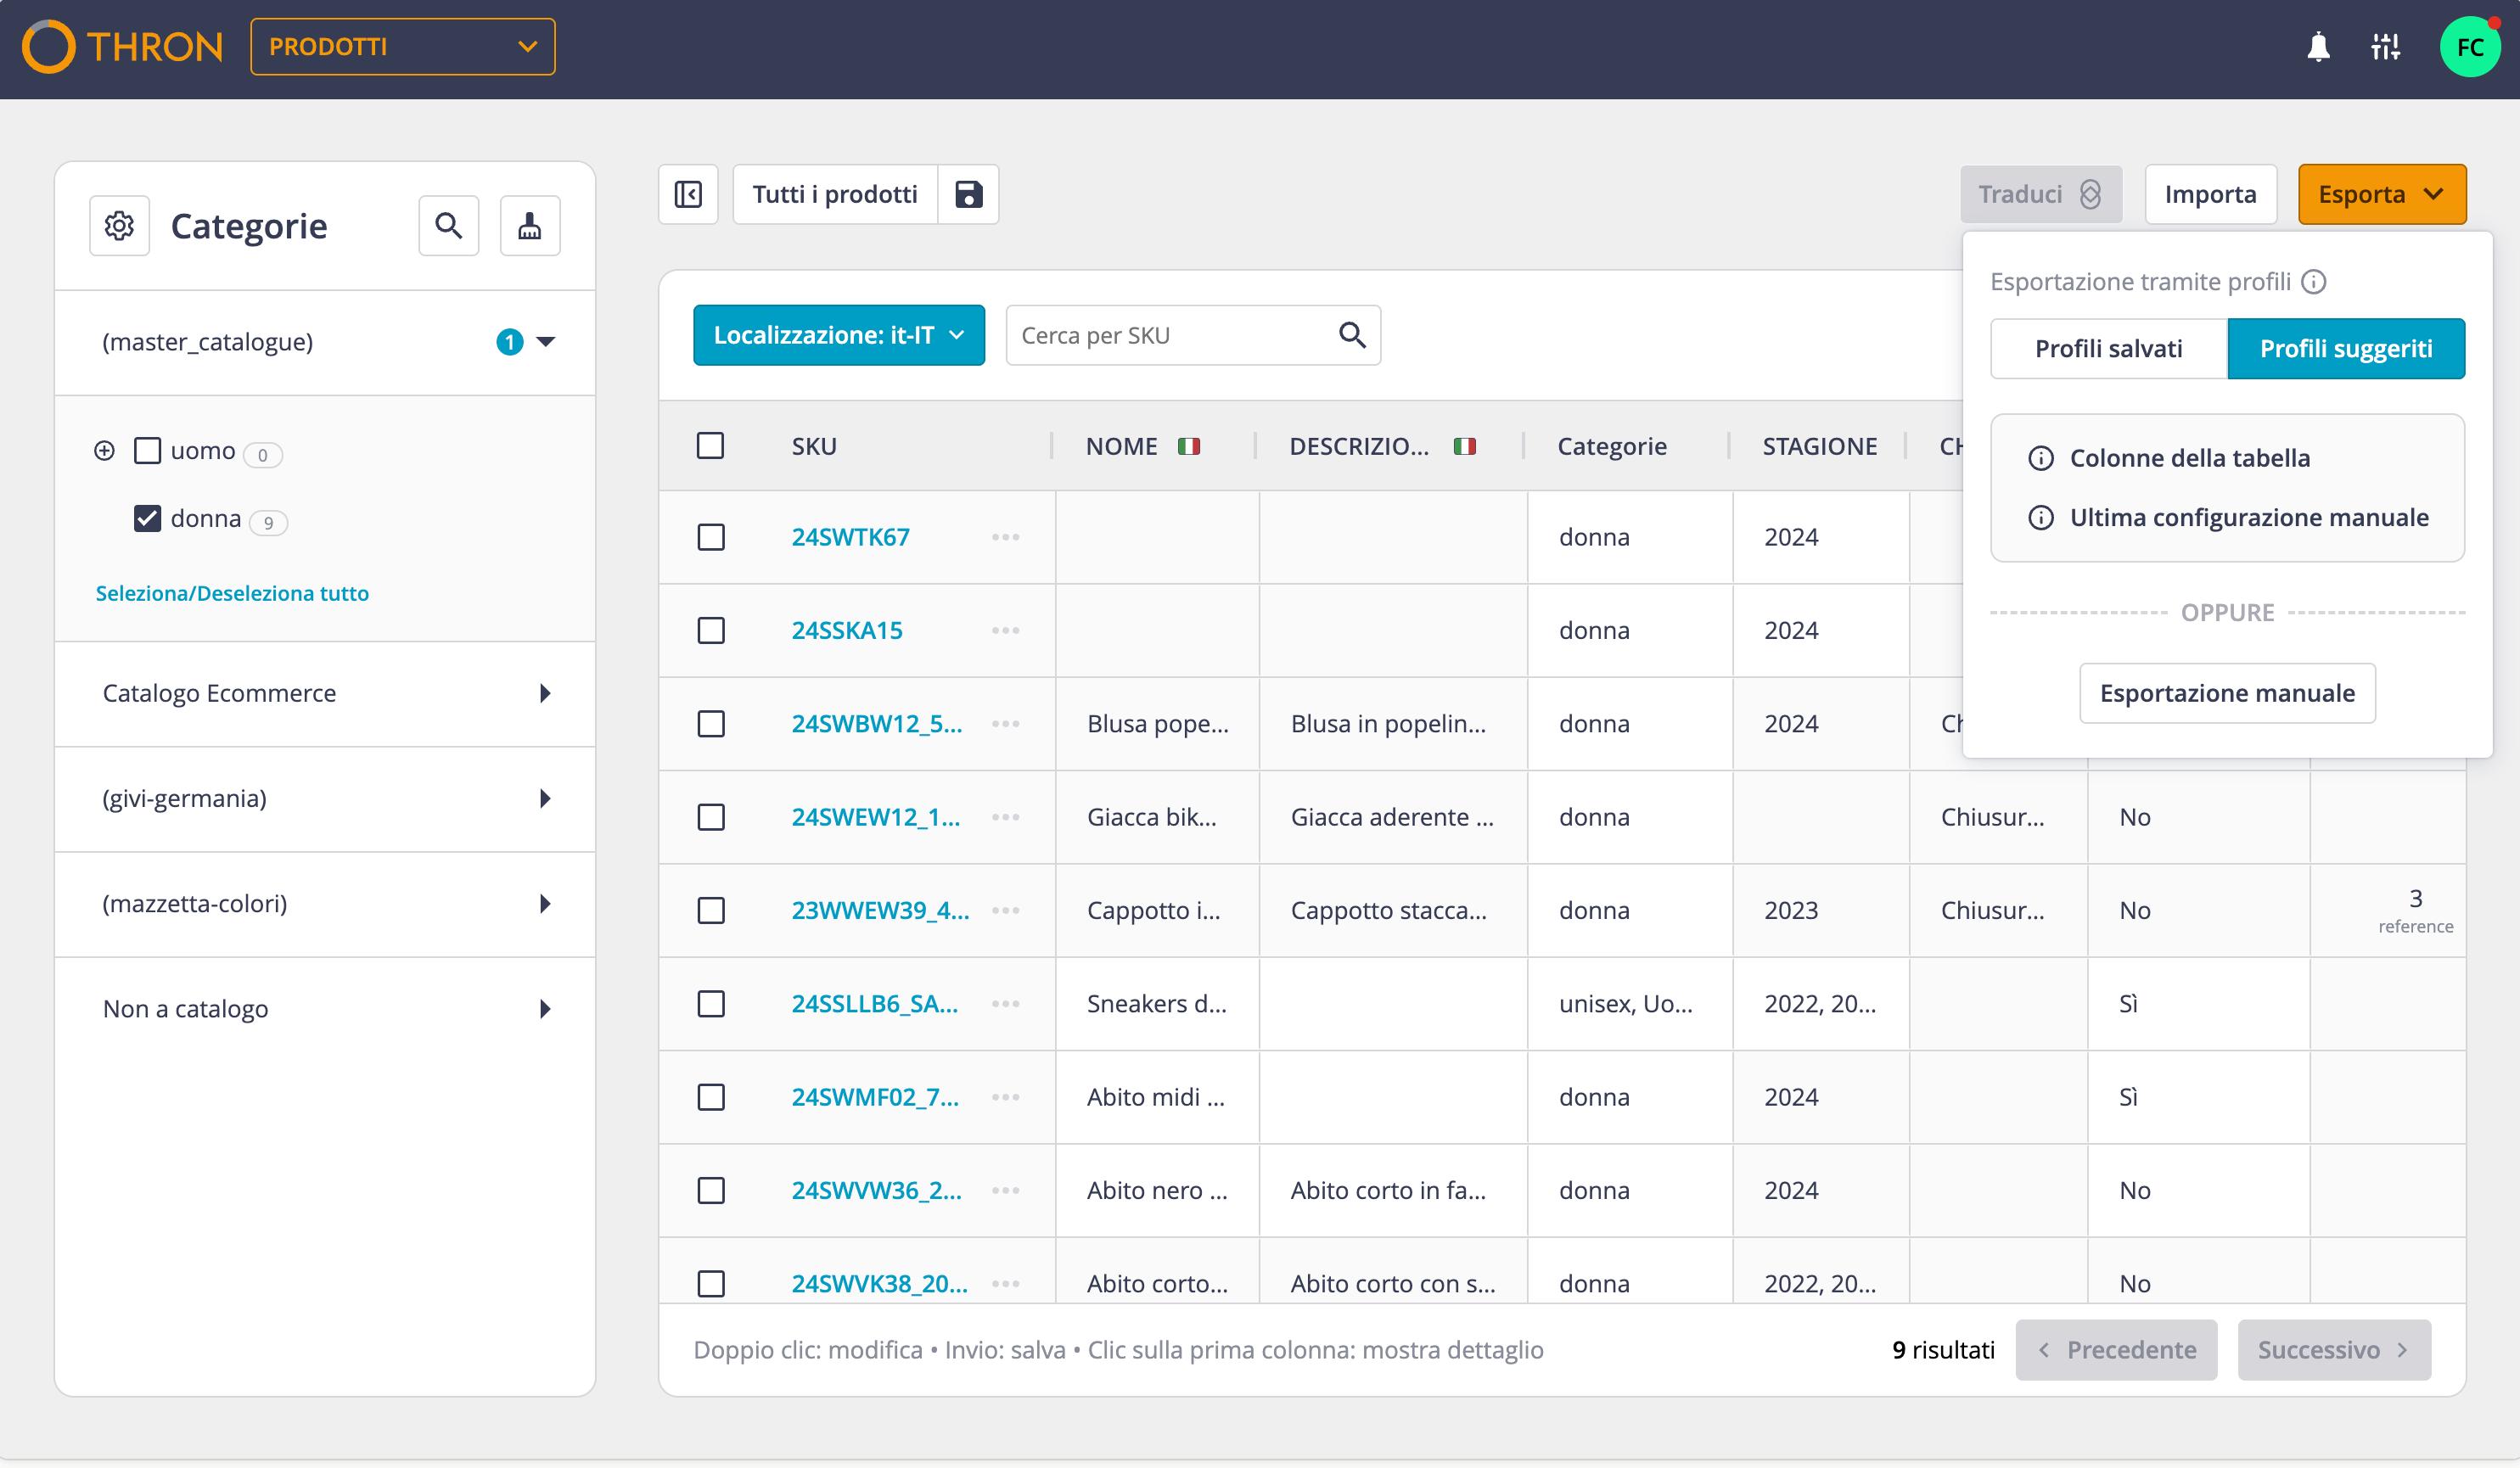Image resolution: width=2520 pixels, height=1468 pixels.
Task: Toggle the select-all table header checkbox
Action: tap(710, 446)
